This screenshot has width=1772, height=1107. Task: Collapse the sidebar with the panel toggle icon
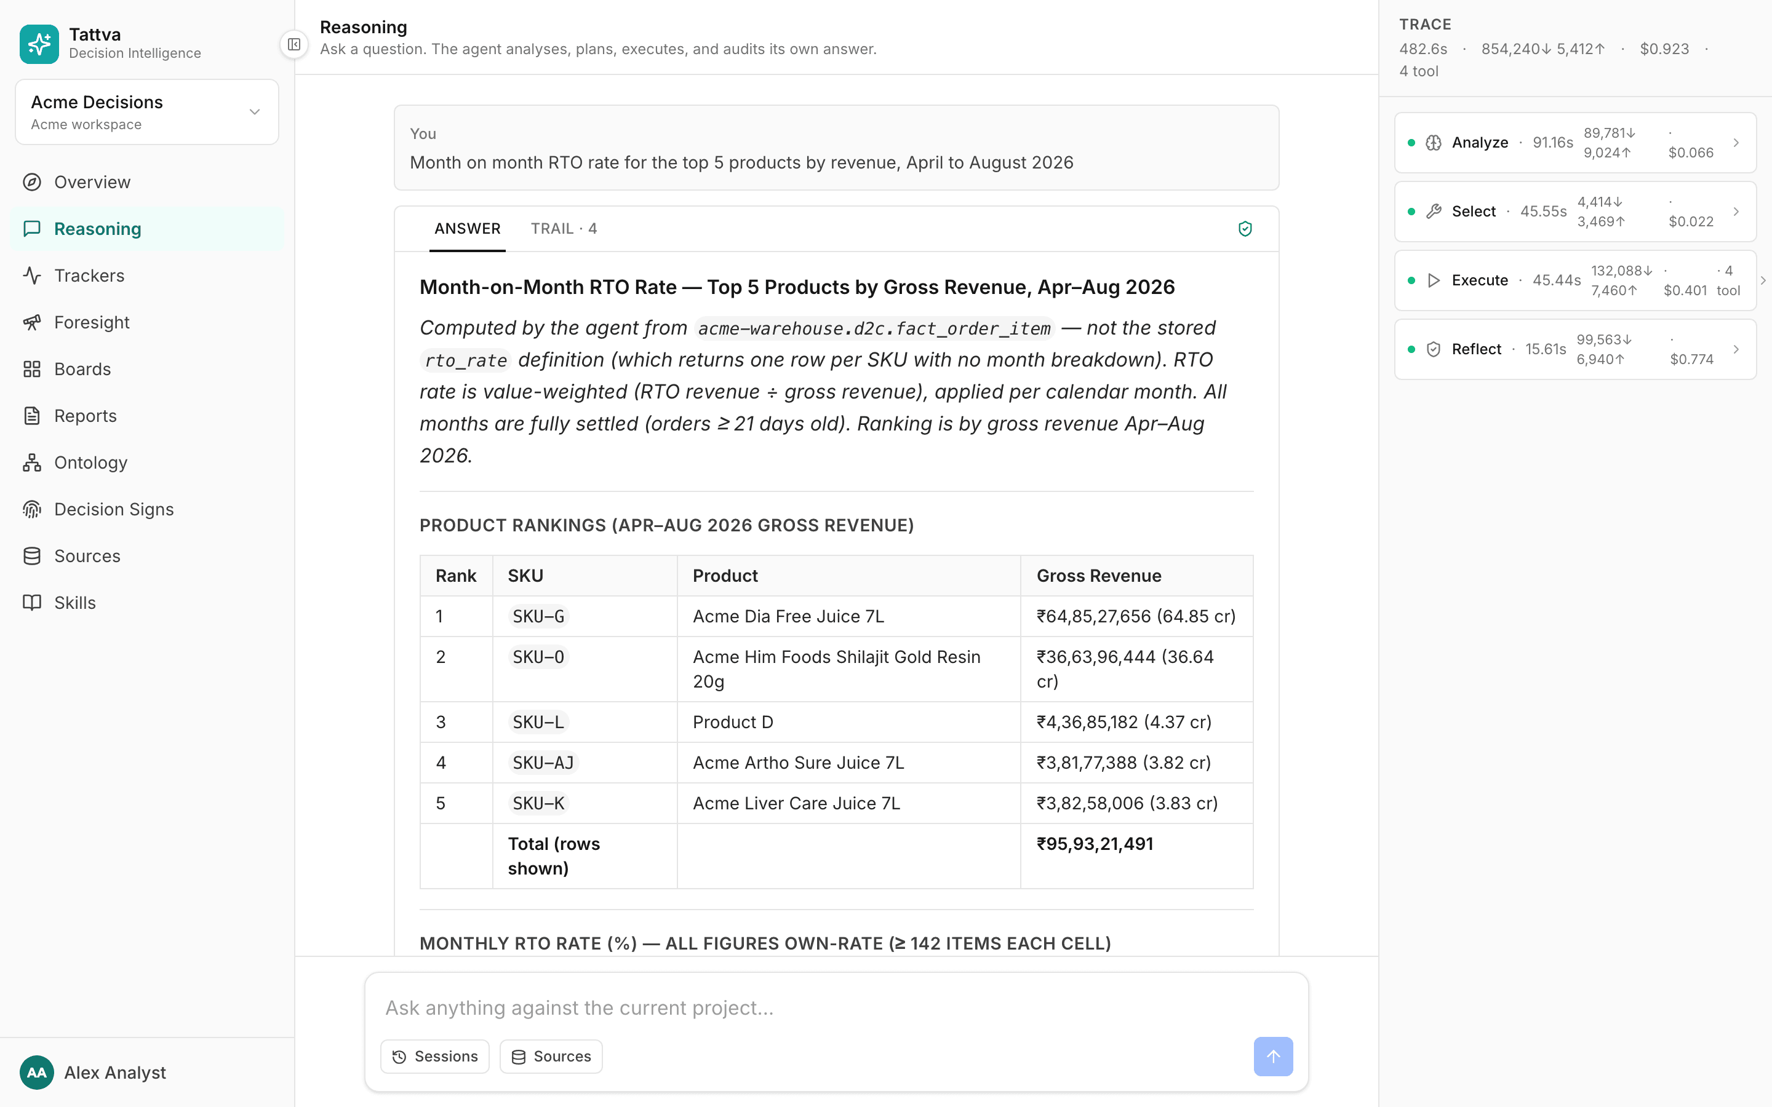pyautogui.click(x=294, y=45)
